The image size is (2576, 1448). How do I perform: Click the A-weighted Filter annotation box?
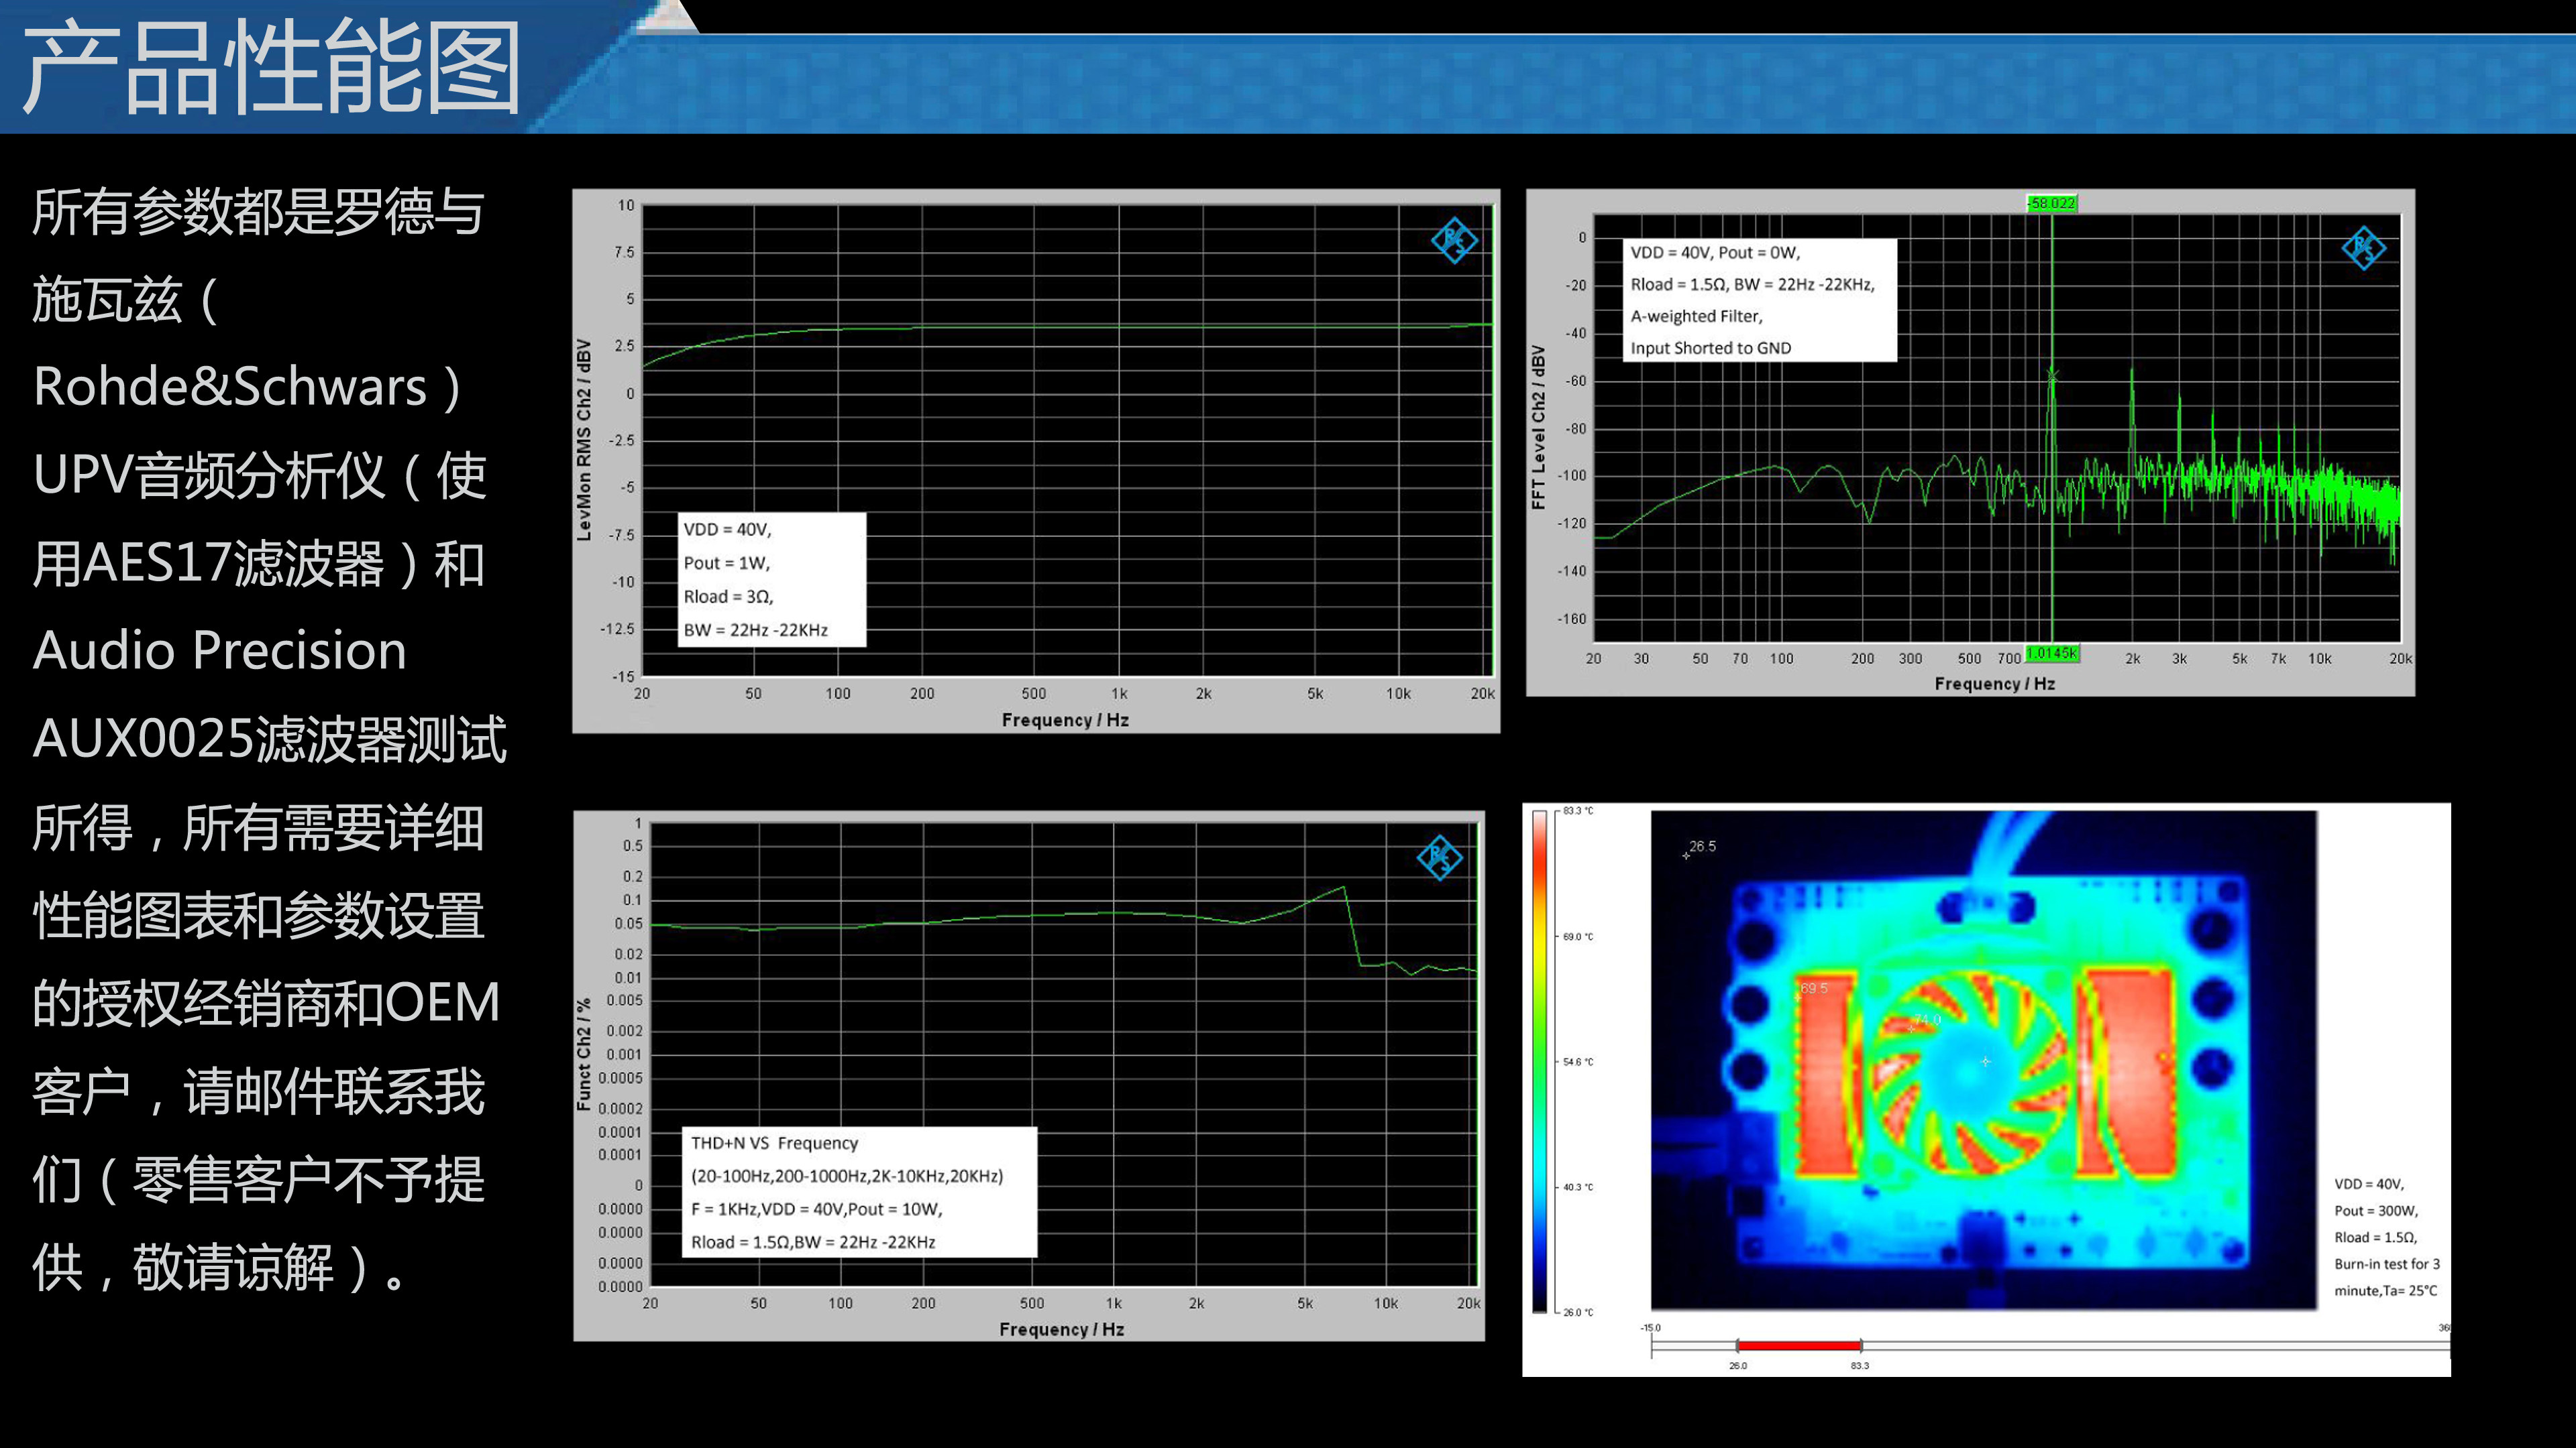[1759, 300]
